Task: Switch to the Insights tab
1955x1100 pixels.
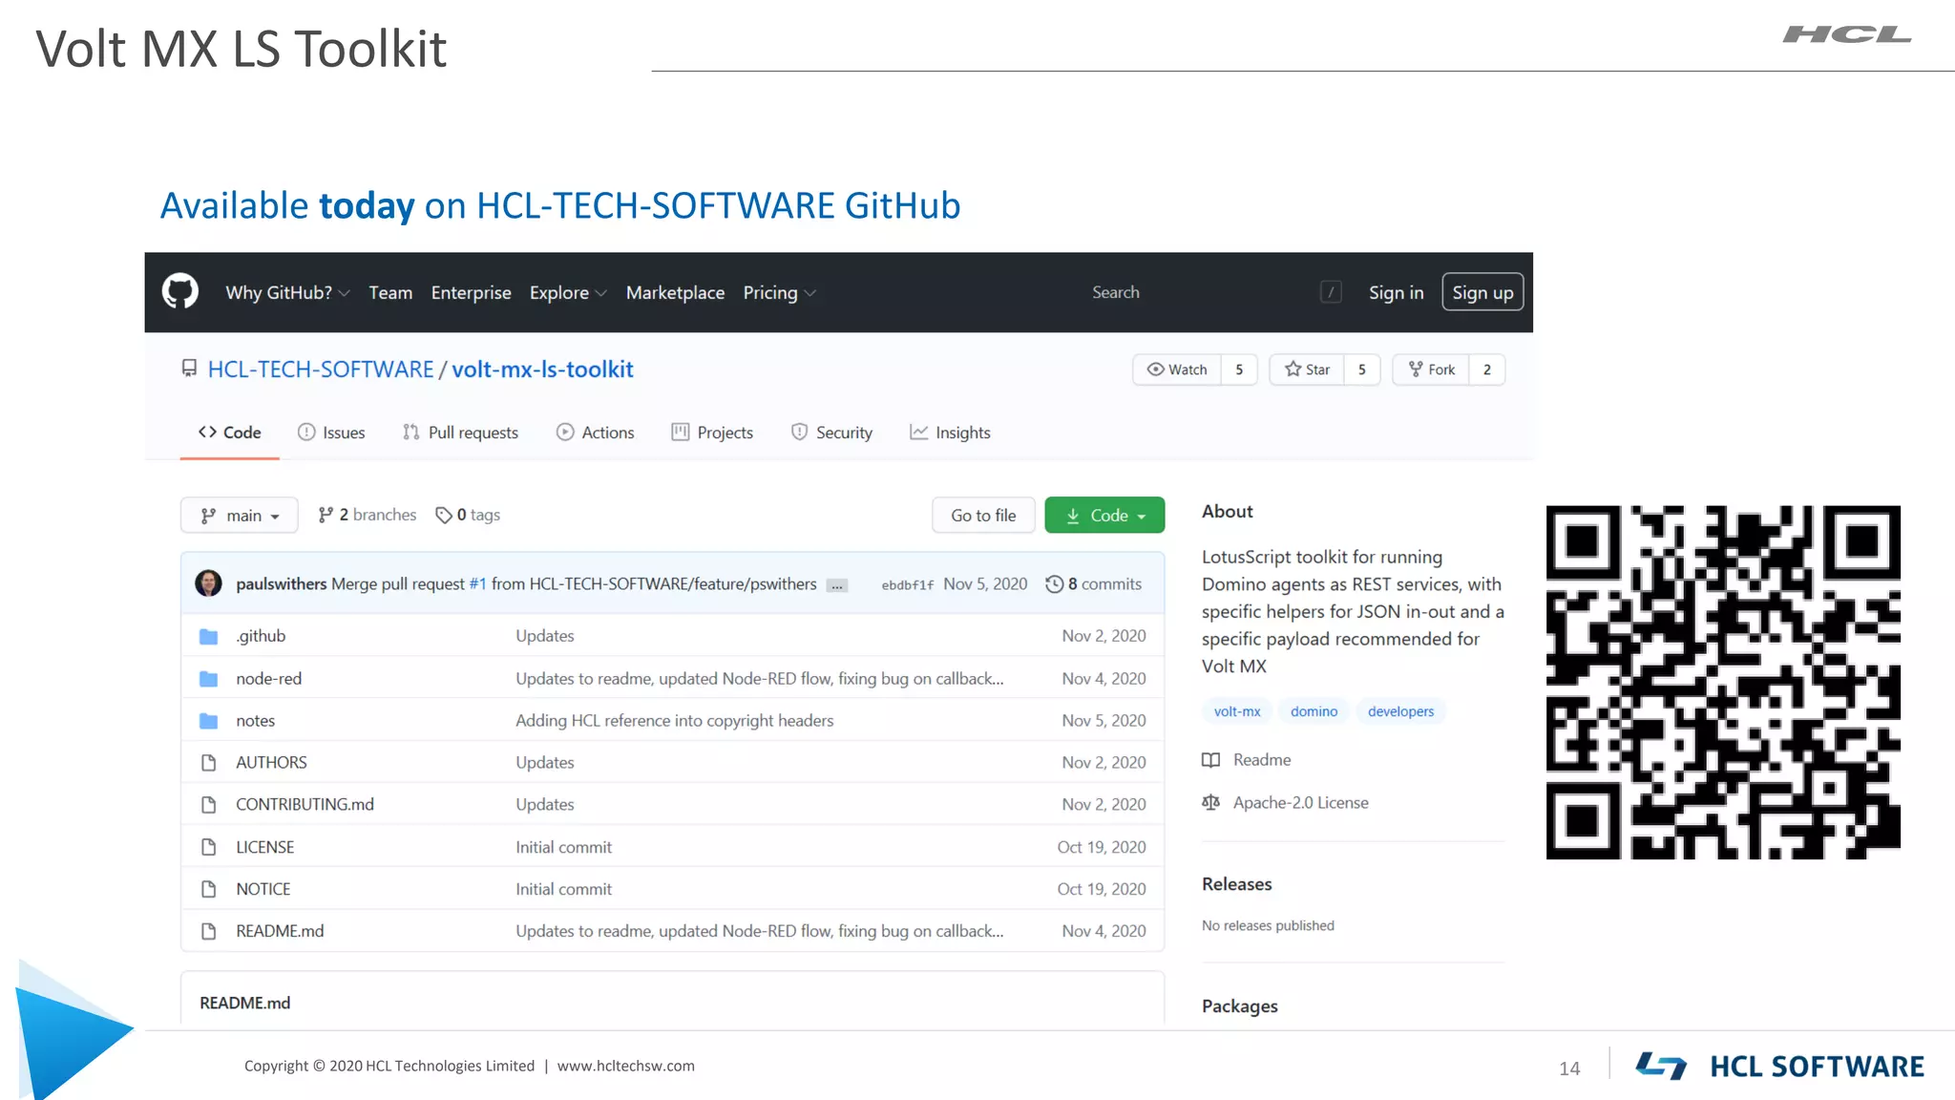Action: [950, 433]
